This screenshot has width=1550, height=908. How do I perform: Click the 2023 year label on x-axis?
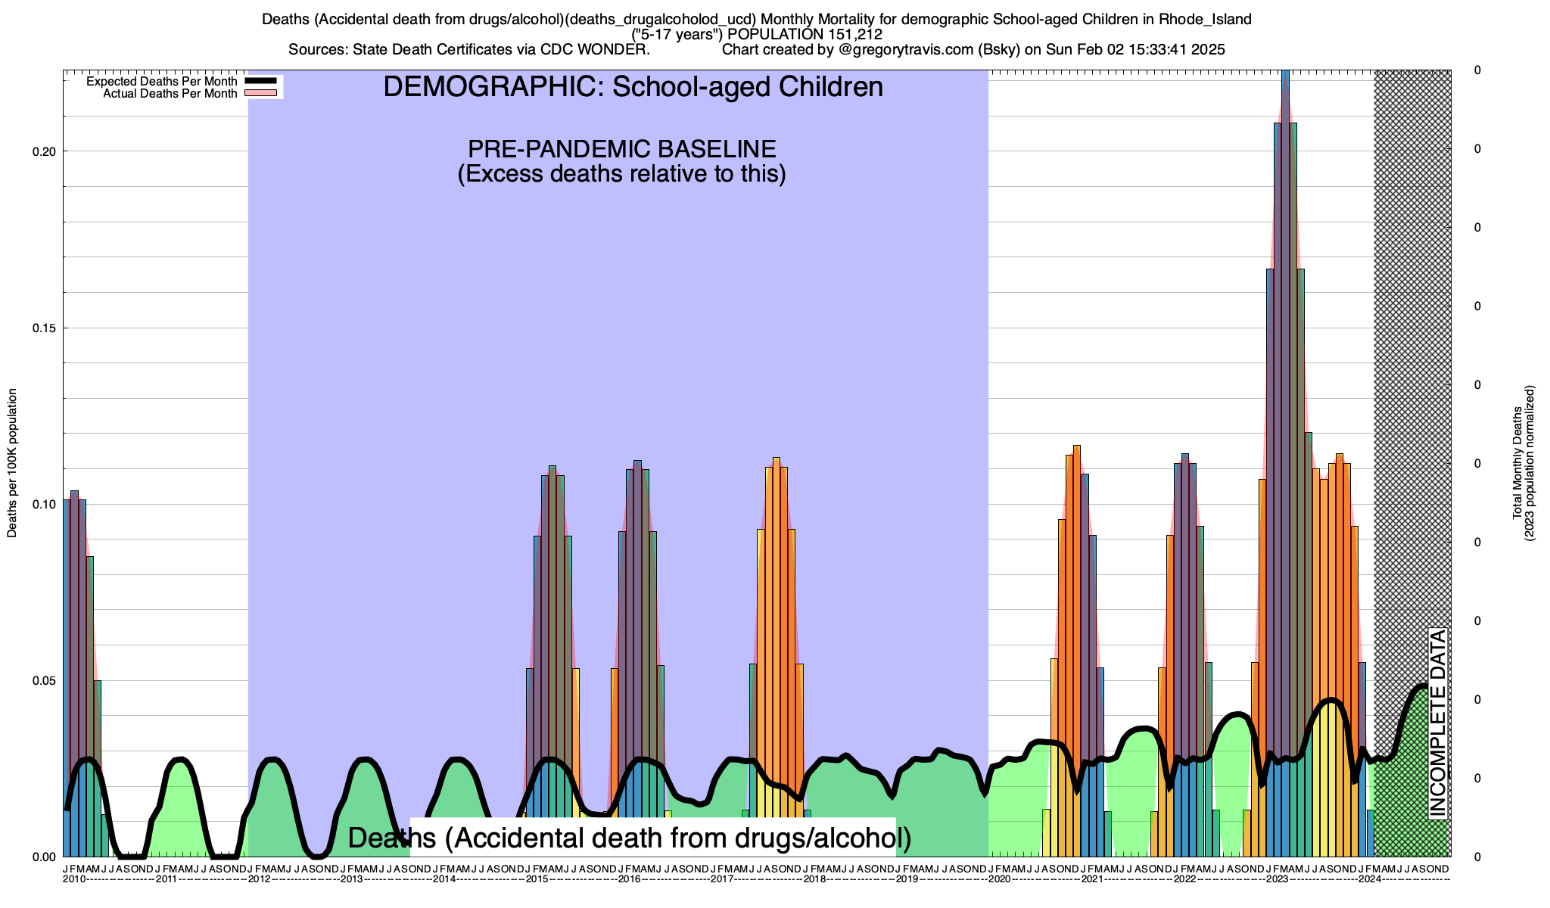tap(1278, 879)
